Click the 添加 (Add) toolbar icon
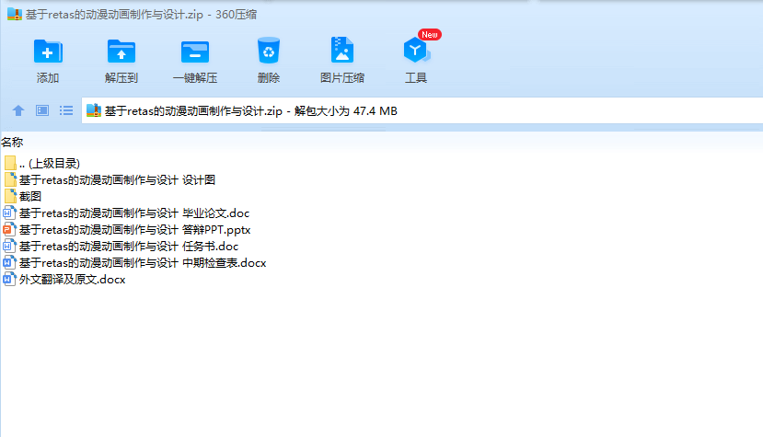The width and height of the screenshot is (763, 437). tap(48, 52)
